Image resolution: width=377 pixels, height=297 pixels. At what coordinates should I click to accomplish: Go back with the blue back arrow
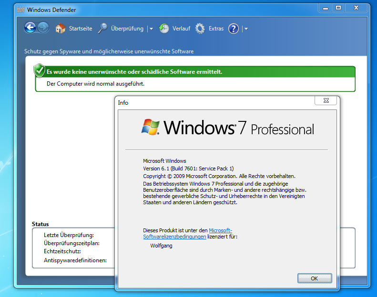[x=31, y=28]
